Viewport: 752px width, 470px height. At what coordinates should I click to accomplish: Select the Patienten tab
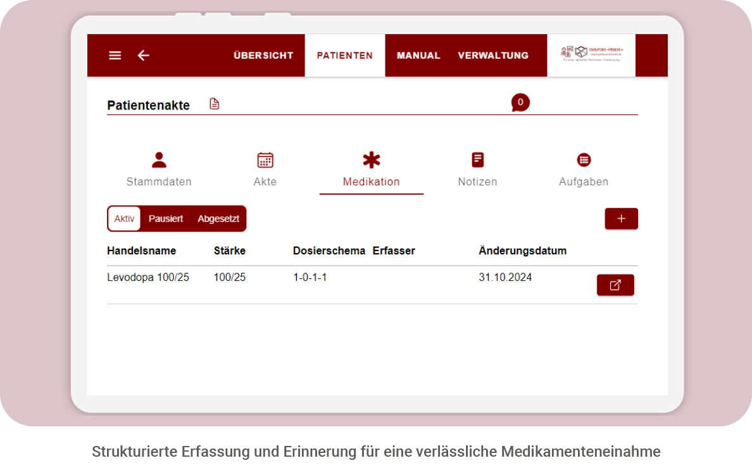point(345,56)
